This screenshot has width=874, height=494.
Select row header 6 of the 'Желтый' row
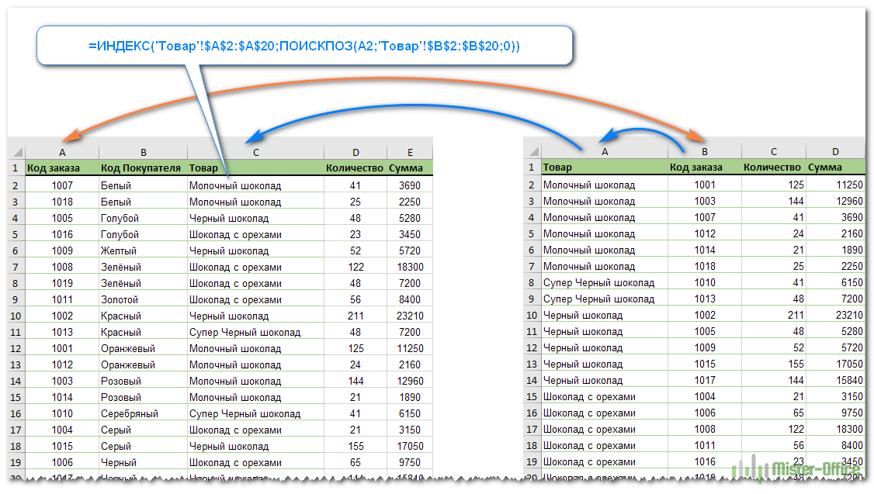16,251
